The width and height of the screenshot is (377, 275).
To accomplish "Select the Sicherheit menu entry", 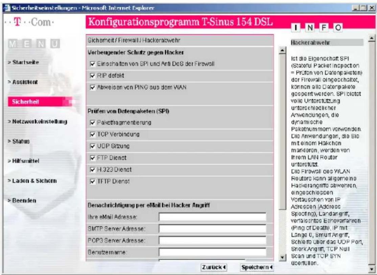I will click(40, 102).
